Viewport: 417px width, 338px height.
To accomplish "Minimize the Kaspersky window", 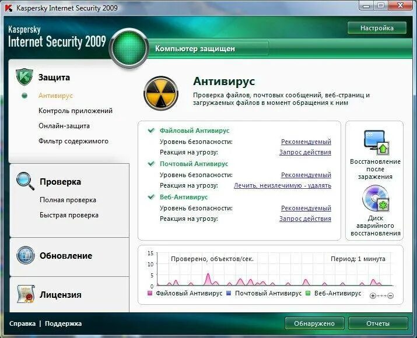I will tap(367, 5).
